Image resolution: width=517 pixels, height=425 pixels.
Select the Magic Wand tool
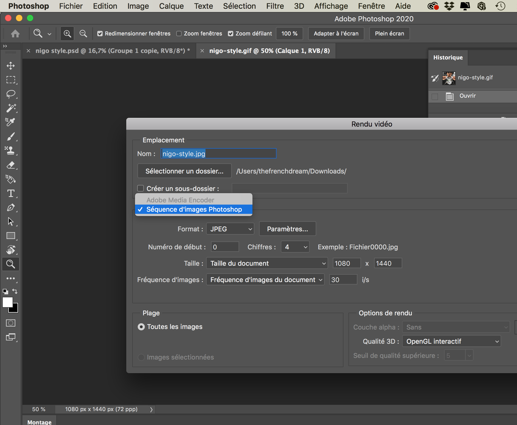(11, 108)
